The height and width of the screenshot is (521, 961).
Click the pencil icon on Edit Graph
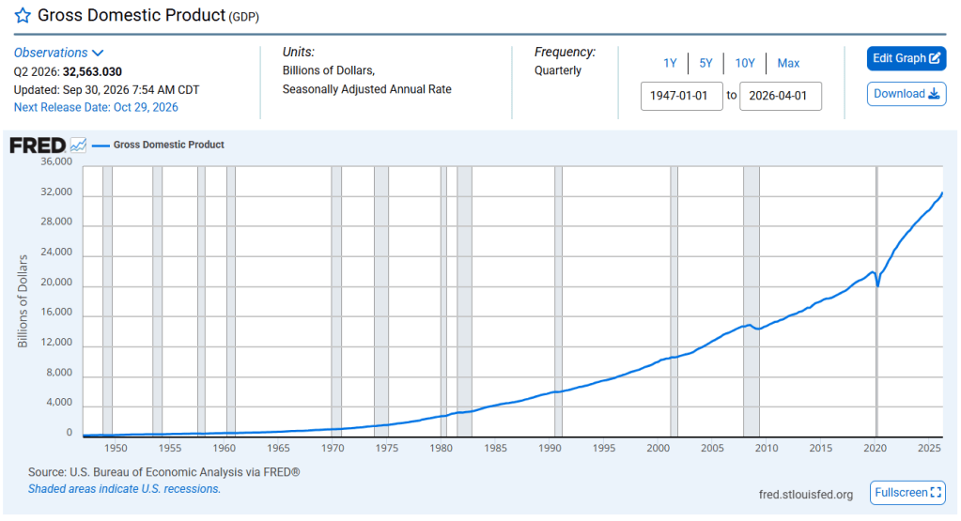click(x=935, y=58)
